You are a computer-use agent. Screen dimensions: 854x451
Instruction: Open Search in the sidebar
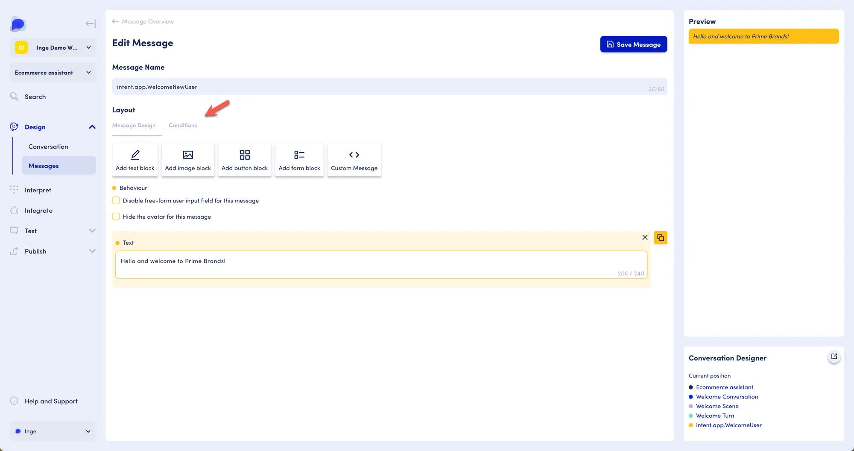coord(35,97)
